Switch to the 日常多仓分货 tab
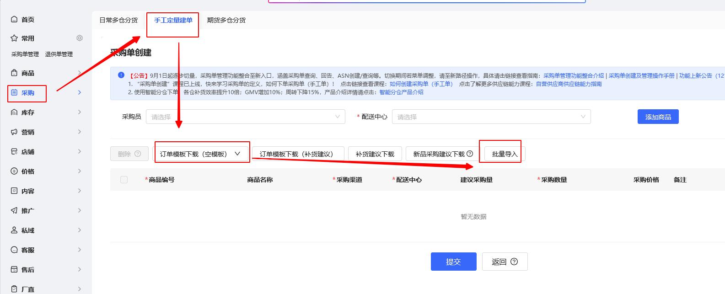 pyautogui.click(x=118, y=20)
